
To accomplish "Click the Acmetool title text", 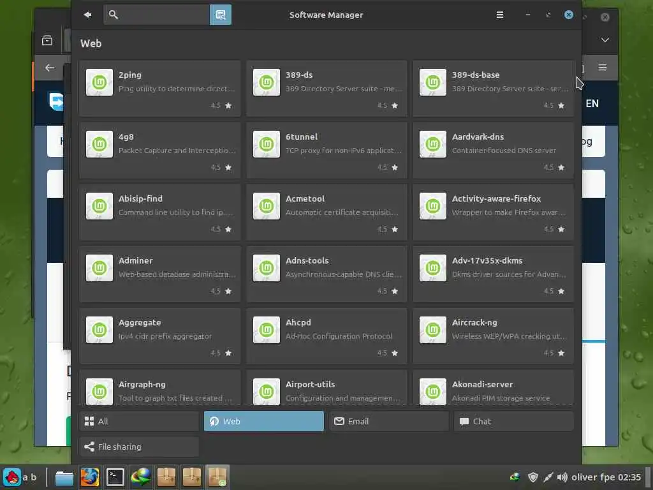I will pyautogui.click(x=305, y=199).
